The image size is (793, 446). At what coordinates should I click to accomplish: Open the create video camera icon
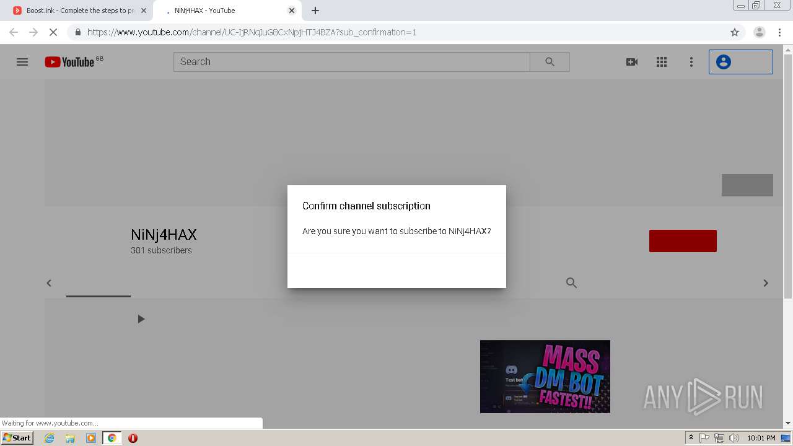632,62
